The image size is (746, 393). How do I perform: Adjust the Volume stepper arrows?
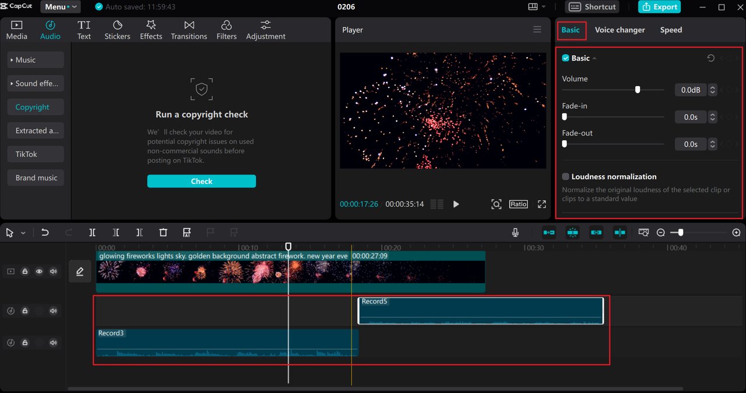(x=712, y=90)
